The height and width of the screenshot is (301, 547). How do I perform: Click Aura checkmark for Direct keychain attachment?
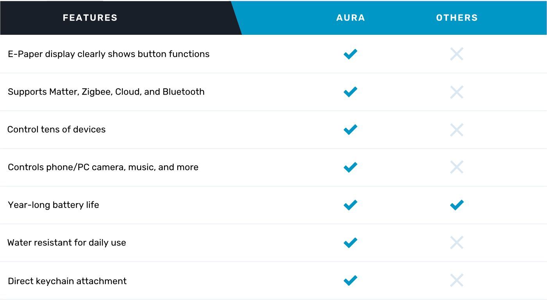tap(350, 280)
